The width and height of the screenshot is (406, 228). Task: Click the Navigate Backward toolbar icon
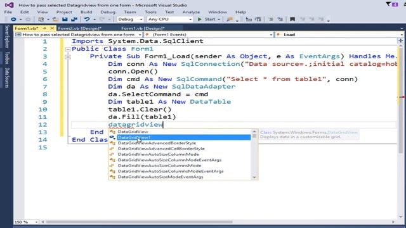(x=13, y=19)
